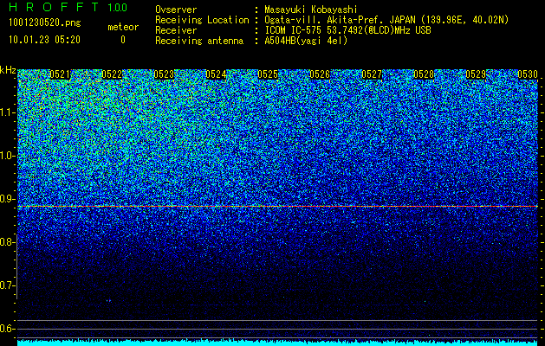This screenshot has height=346, width=545.
Task: Click the 0.7 frequency axis label
Action: tap(8, 285)
